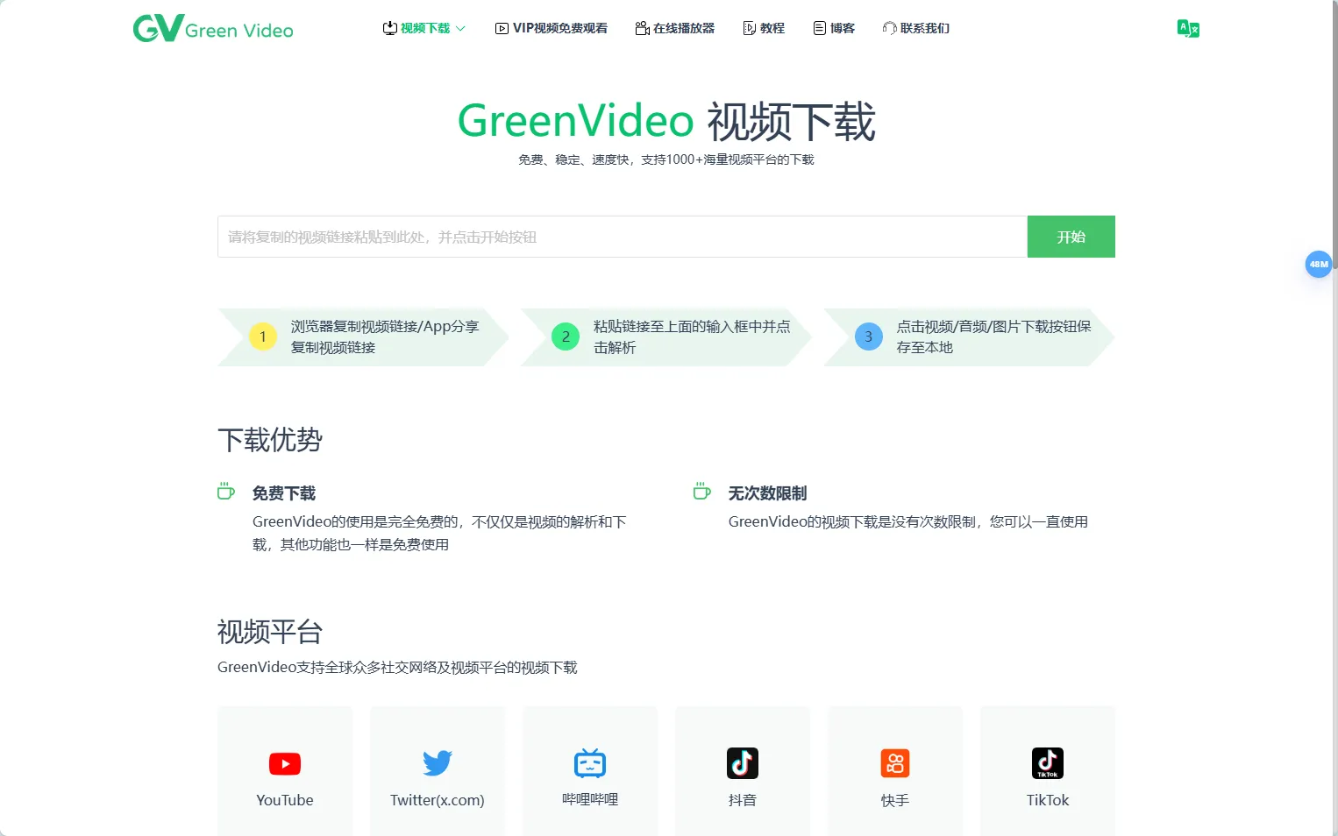This screenshot has width=1338, height=836.
Task: Click the Douyin icon
Action: pos(743,763)
